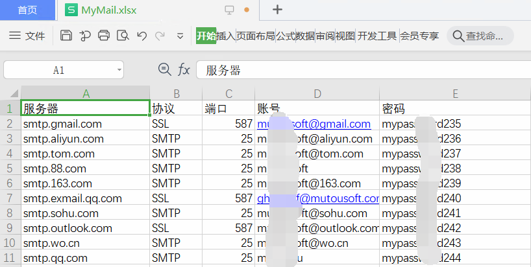Expand quick access toolbar dropdown arrow

[180, 36]
